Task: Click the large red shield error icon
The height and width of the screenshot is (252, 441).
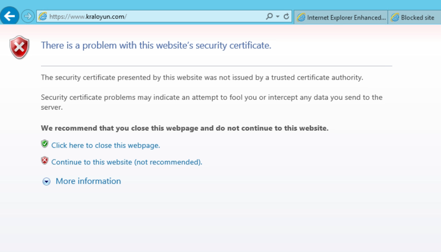Action: click(19, 46)
